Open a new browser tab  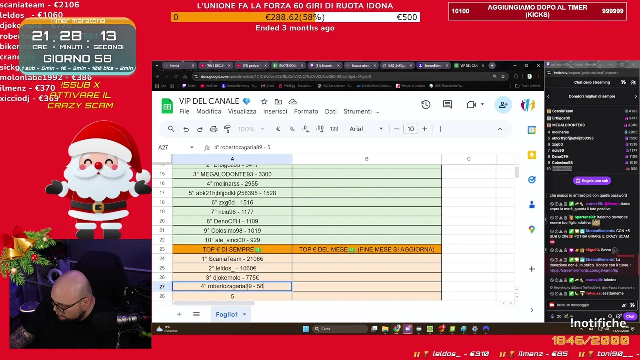[x=492, y=65]
